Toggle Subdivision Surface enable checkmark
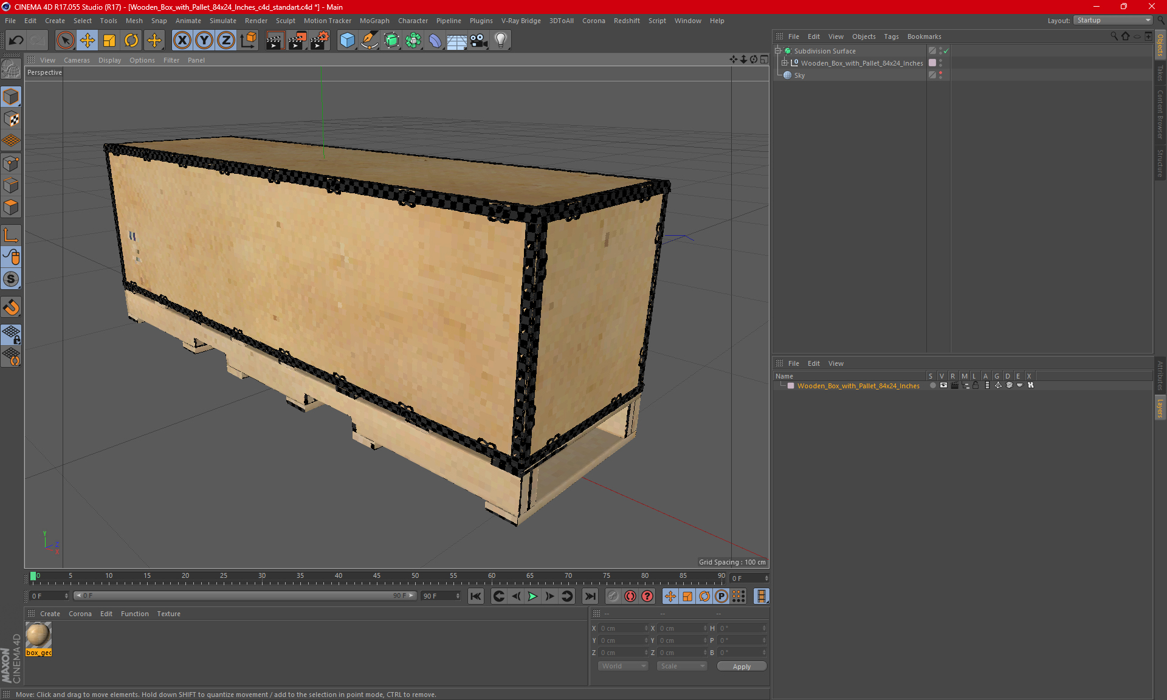The width and height of the screenshot is (1167, 700). [x=946, y=51]
